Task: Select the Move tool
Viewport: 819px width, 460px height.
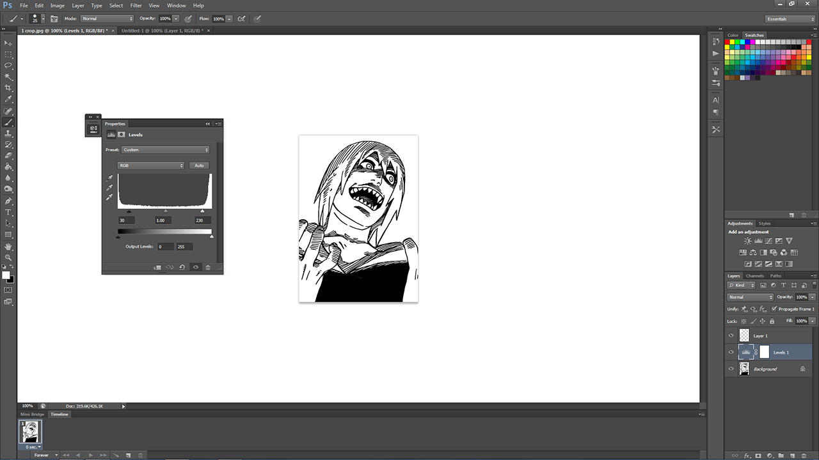Action: [8, 42]
